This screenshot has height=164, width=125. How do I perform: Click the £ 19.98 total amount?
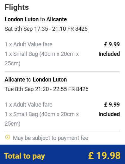point(104,155)
